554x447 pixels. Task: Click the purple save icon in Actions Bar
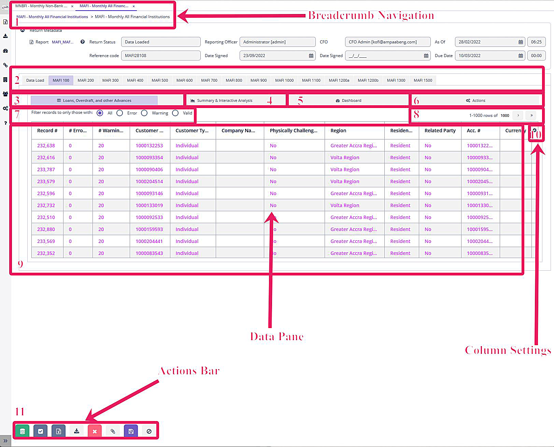pyautogui.click(x=131, y=431)
